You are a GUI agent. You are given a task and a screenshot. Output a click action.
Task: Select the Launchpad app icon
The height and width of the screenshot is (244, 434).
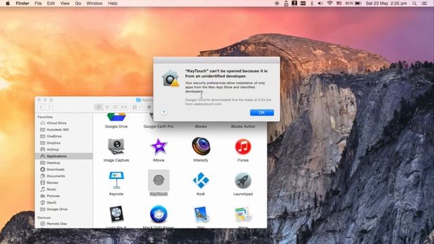[x=243, y=180]
